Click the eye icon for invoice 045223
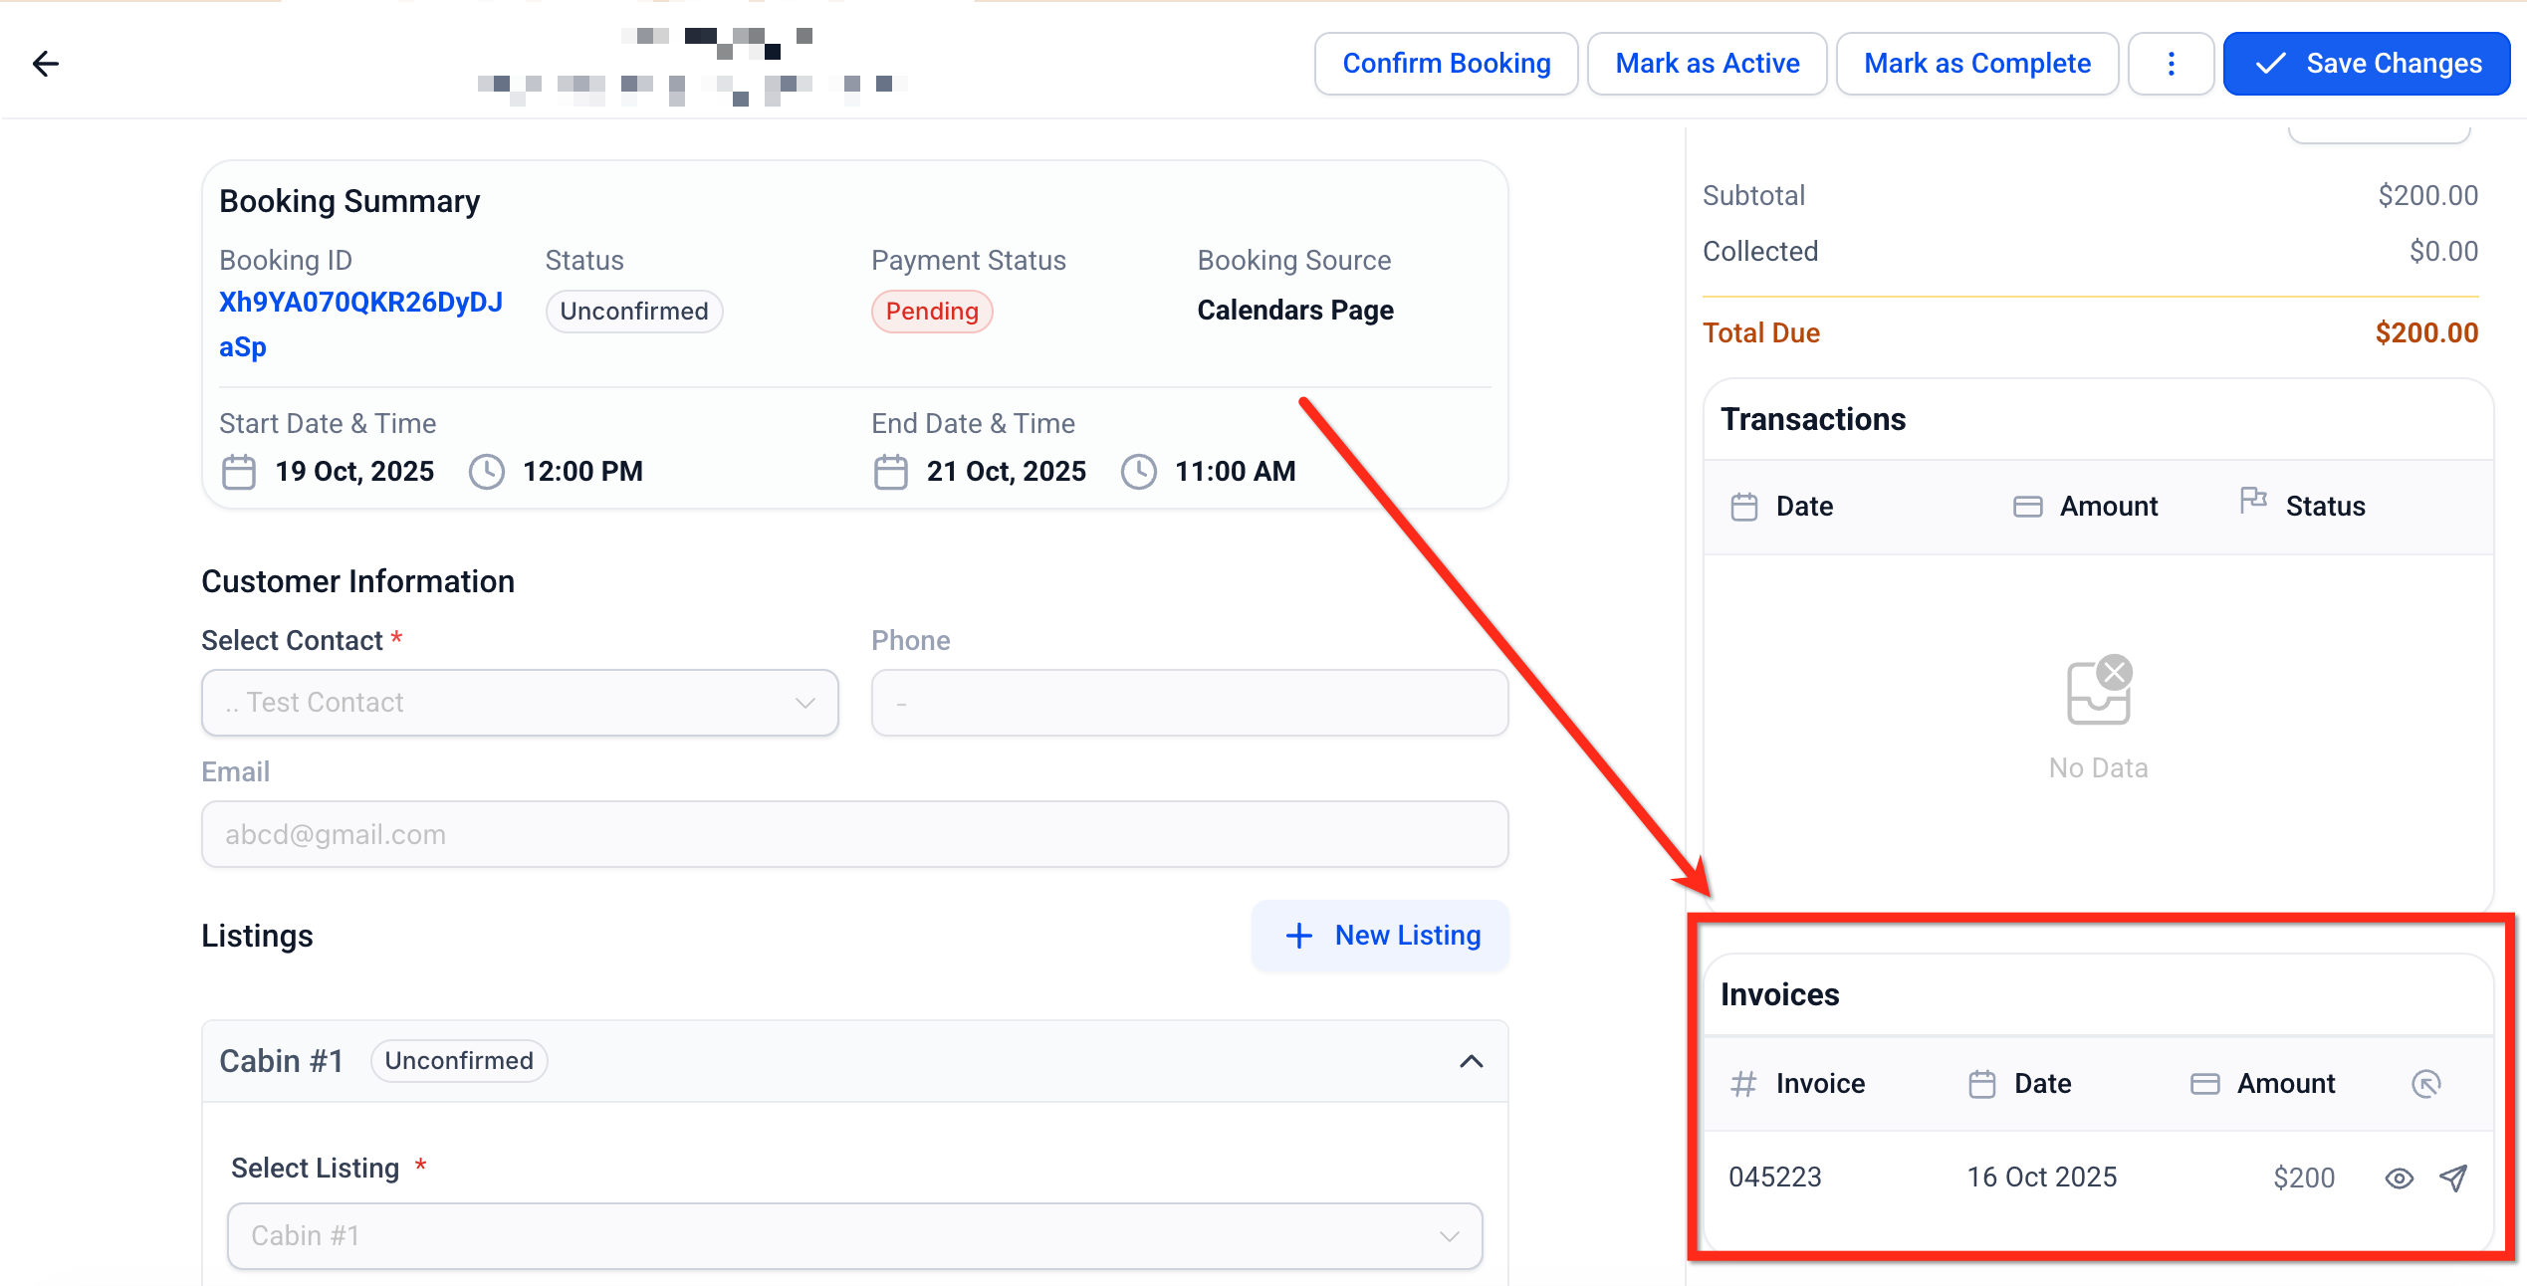This screenshot has width=2527, height=1286. click(2399, 1179)
